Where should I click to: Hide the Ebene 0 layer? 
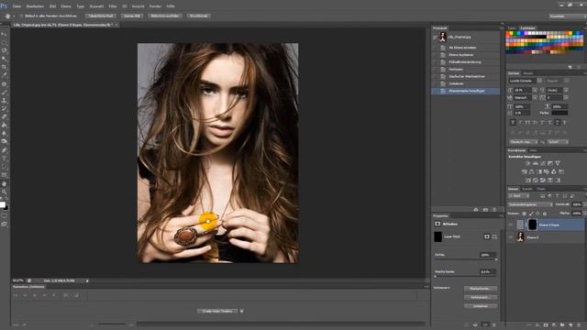pyautogui.click(x=510, y=237)
